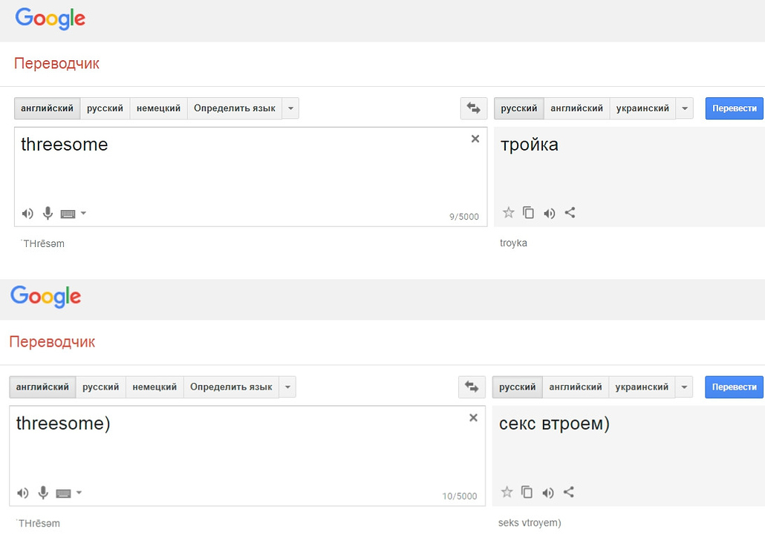Star the тройка translation
This screenshot has height=555, width=765.
pos(508,212)
